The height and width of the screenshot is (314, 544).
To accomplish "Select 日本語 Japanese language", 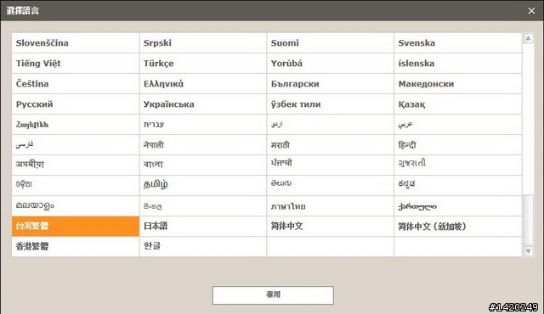I will click(x=203, y=227).
